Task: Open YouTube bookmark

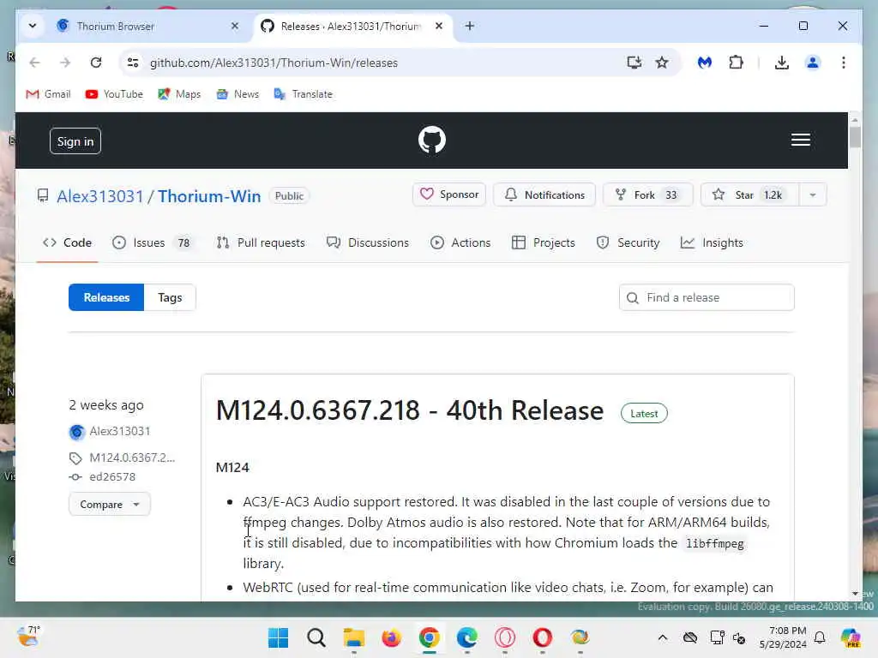Action: tap(114, 94)
